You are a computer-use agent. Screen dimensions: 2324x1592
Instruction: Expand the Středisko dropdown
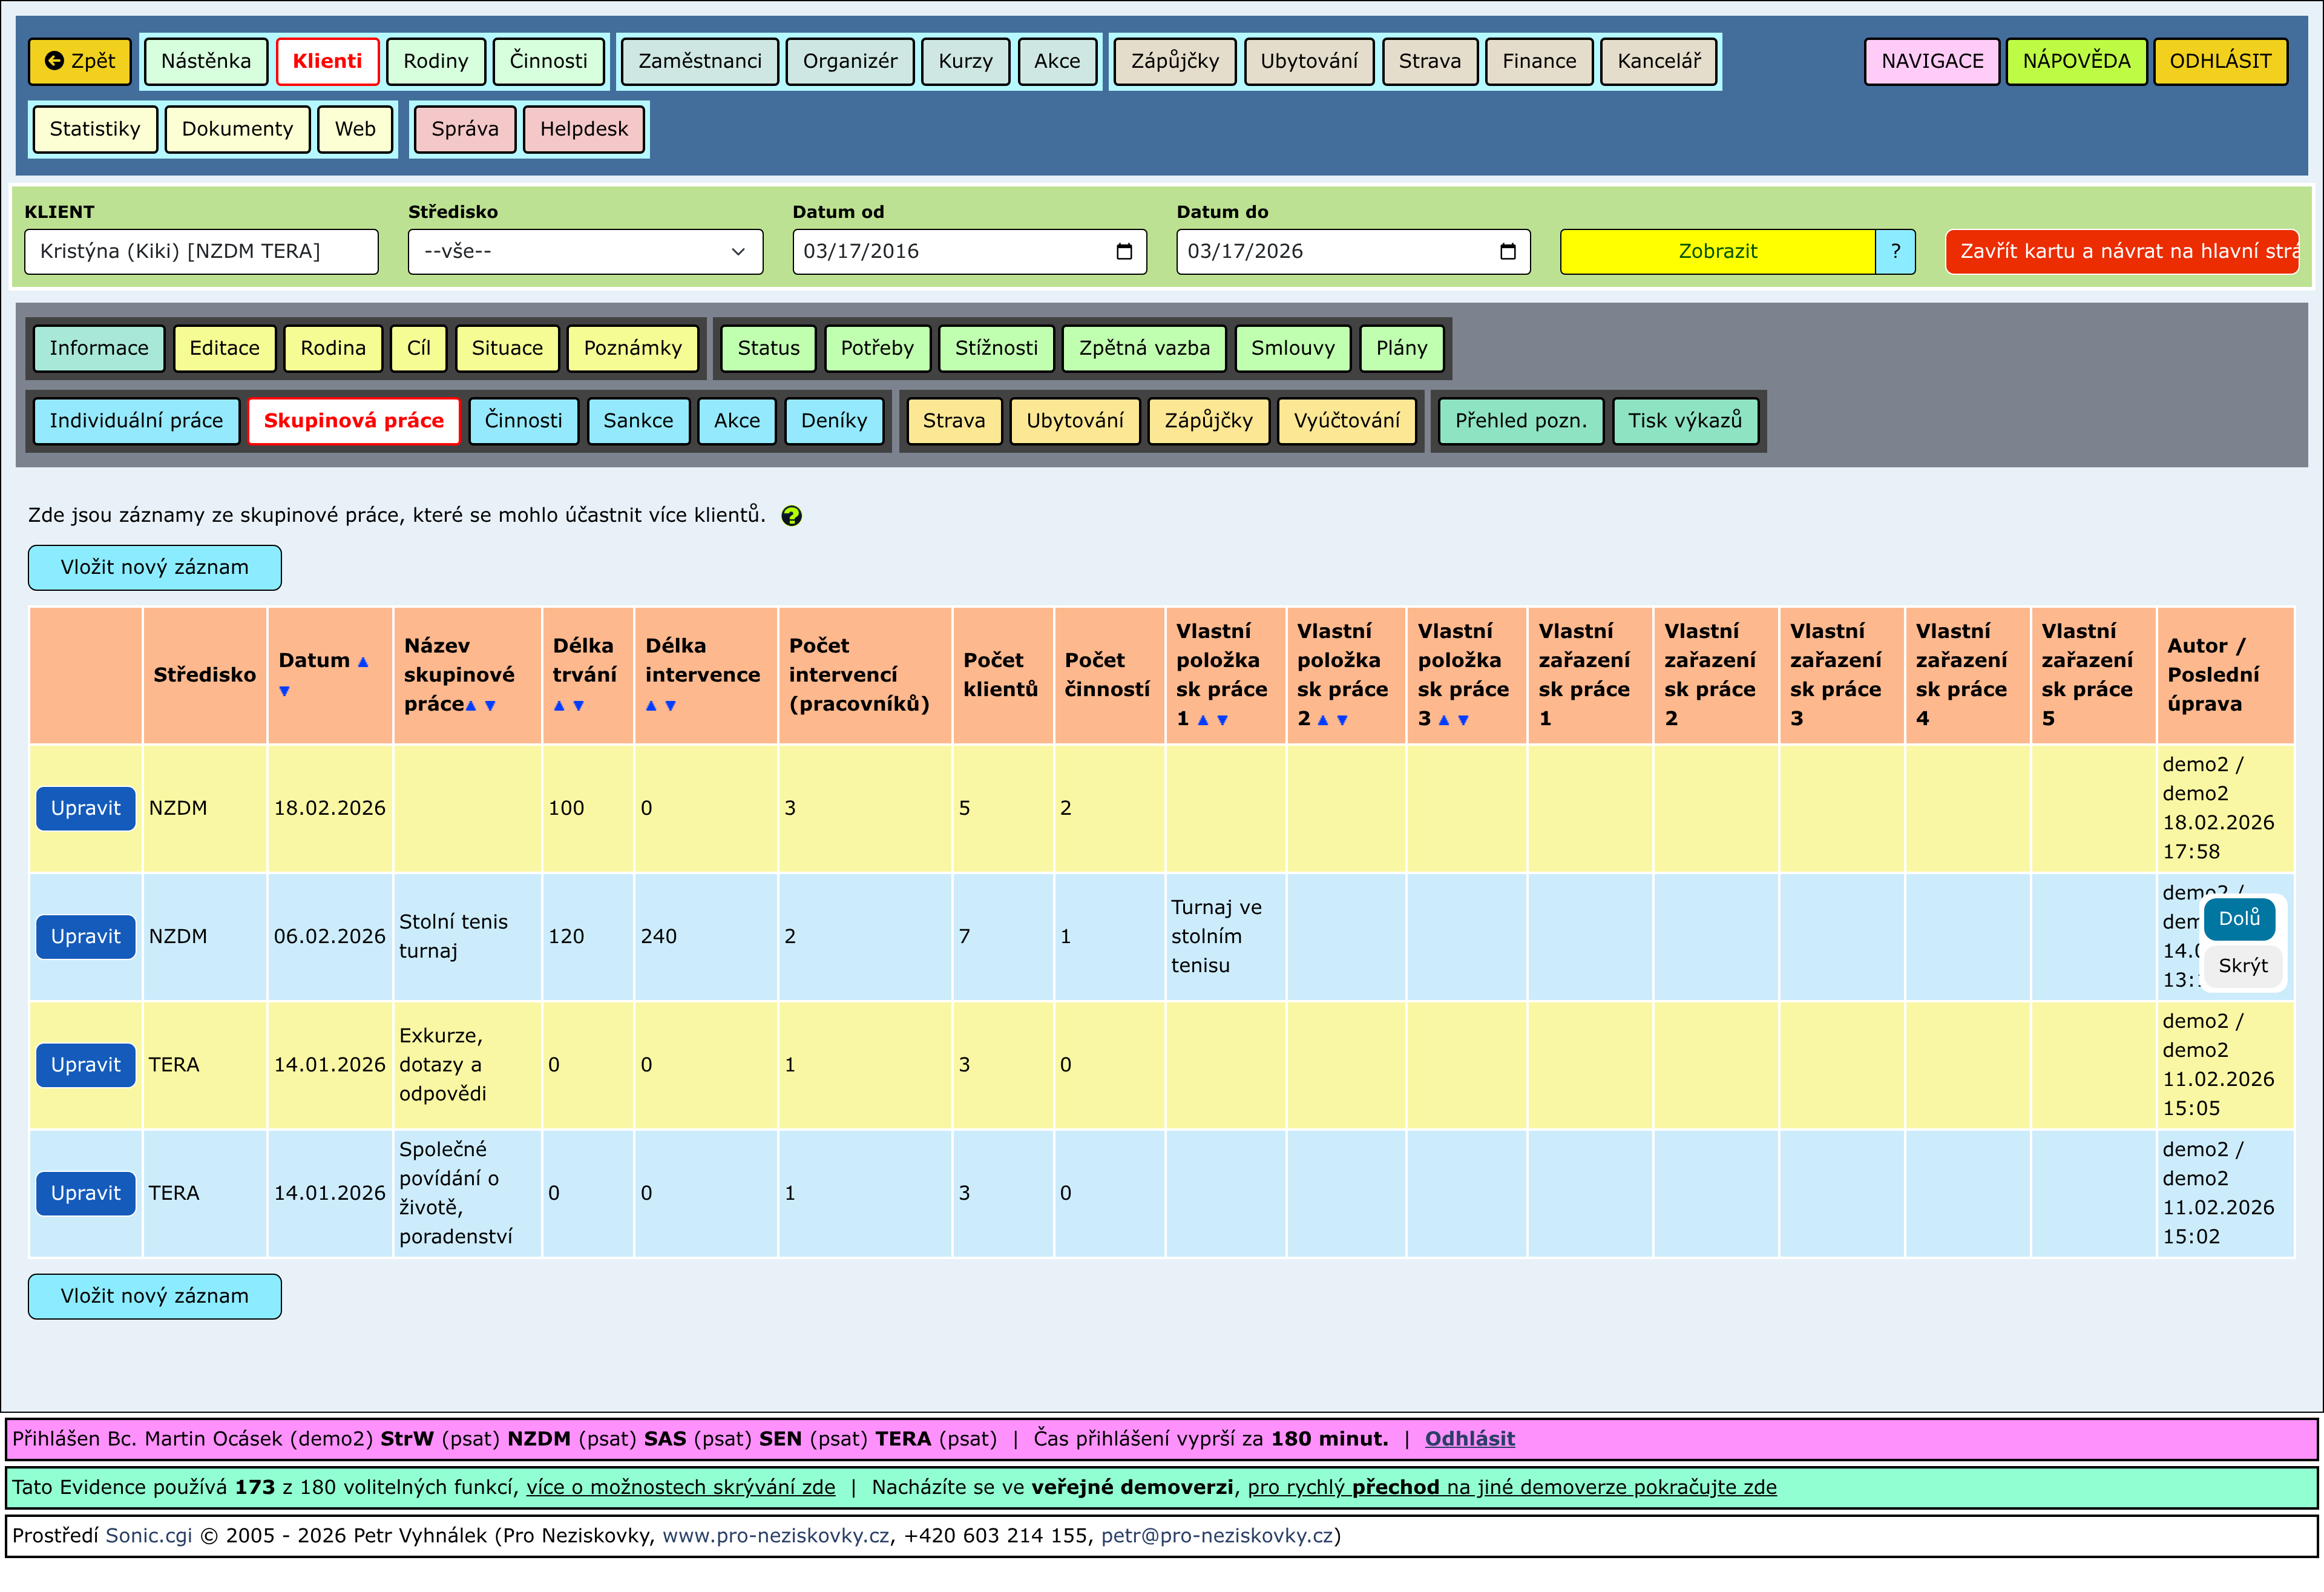[585, 252]
